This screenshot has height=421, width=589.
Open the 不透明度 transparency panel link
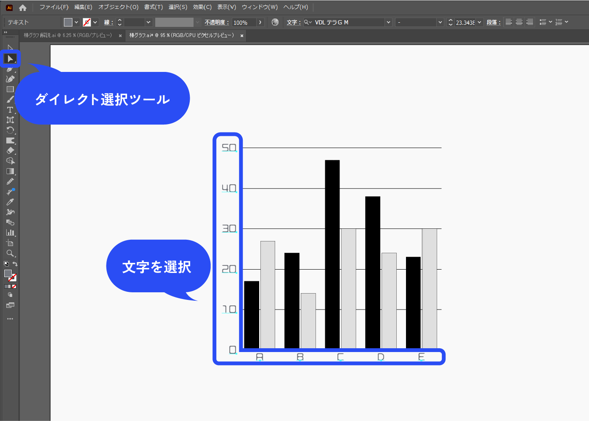pos(217,22)
